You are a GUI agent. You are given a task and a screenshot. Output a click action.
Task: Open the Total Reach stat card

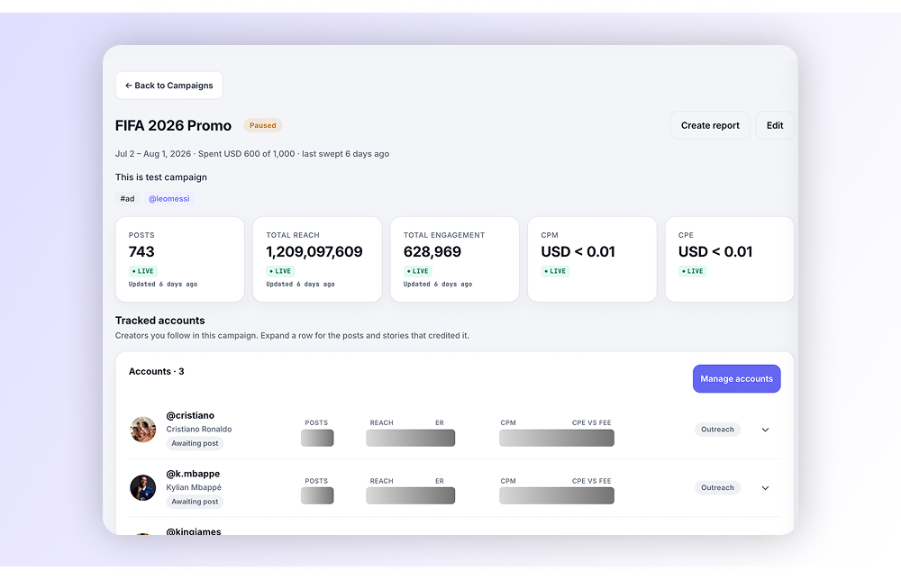(317, 259)
